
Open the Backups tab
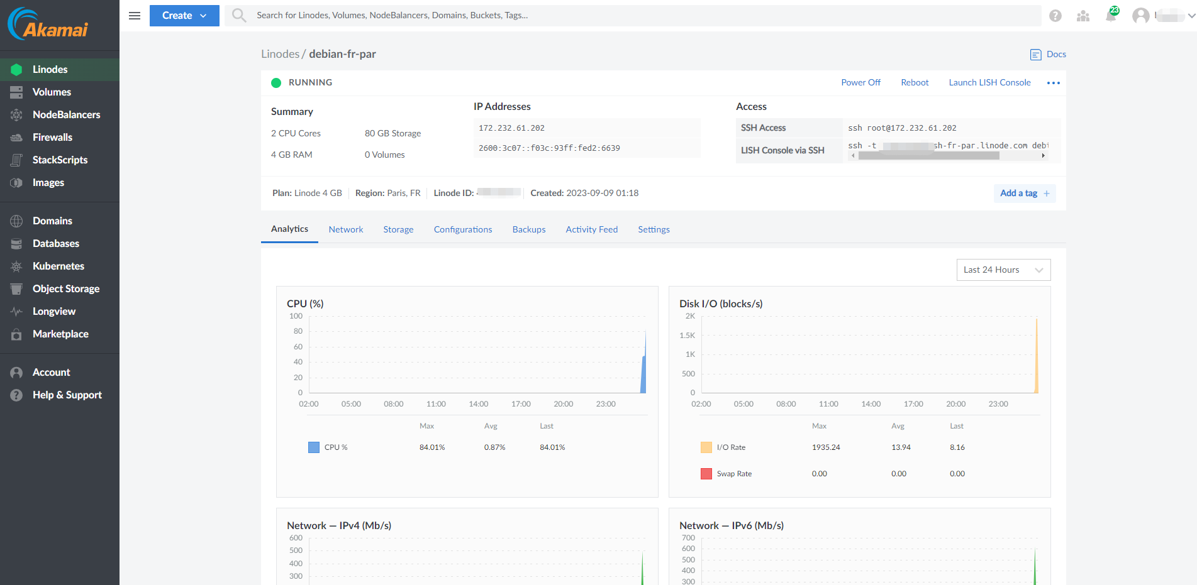point(529,229)
